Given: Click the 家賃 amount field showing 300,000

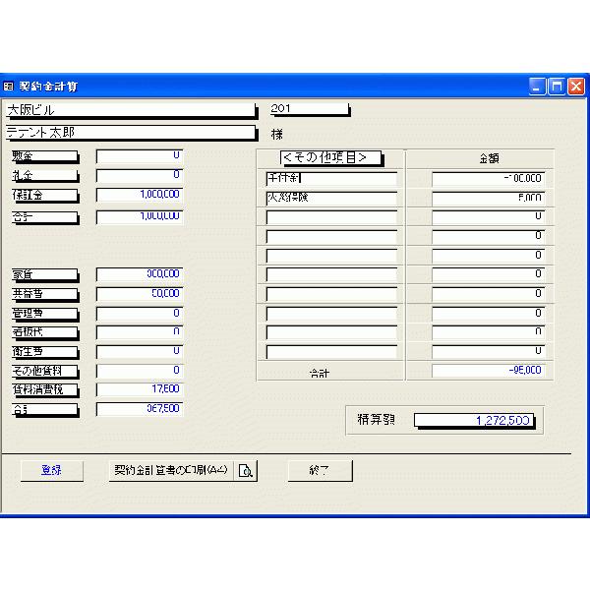Looking at the screenshot, I should [x=139, y=273].
